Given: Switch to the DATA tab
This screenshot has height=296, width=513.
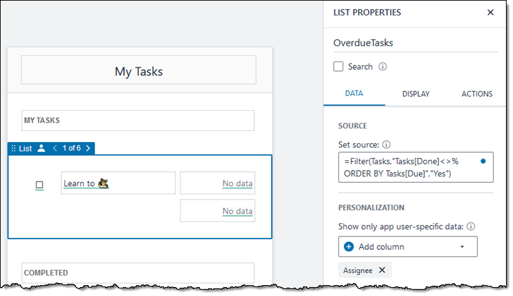Looking at the screenshot, I should click(354, 93).
